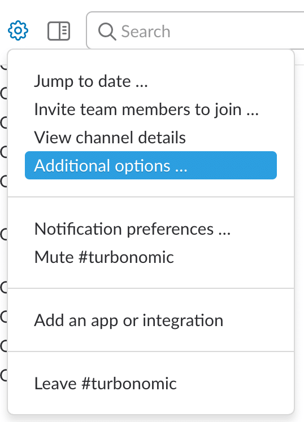Click the menu item about inviting members

click(146, 109)
